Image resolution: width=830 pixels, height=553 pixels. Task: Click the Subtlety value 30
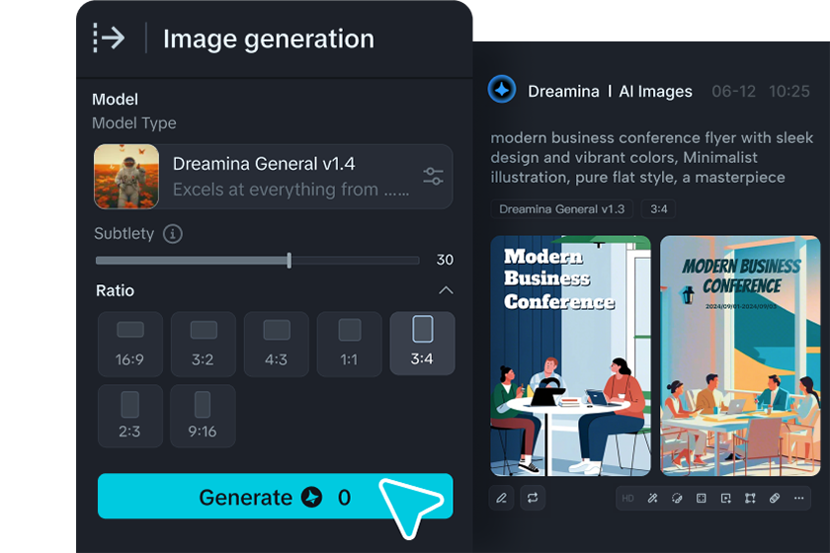pyautogui.click(x=445, y=260)
